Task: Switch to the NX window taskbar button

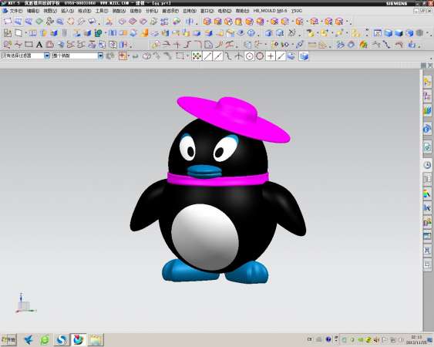Action: click(79, 339)
